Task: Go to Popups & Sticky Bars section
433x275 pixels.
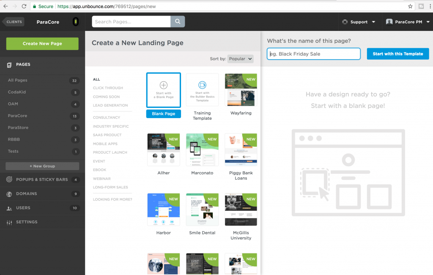Action: pyautogui.click(x=42, y=180)
